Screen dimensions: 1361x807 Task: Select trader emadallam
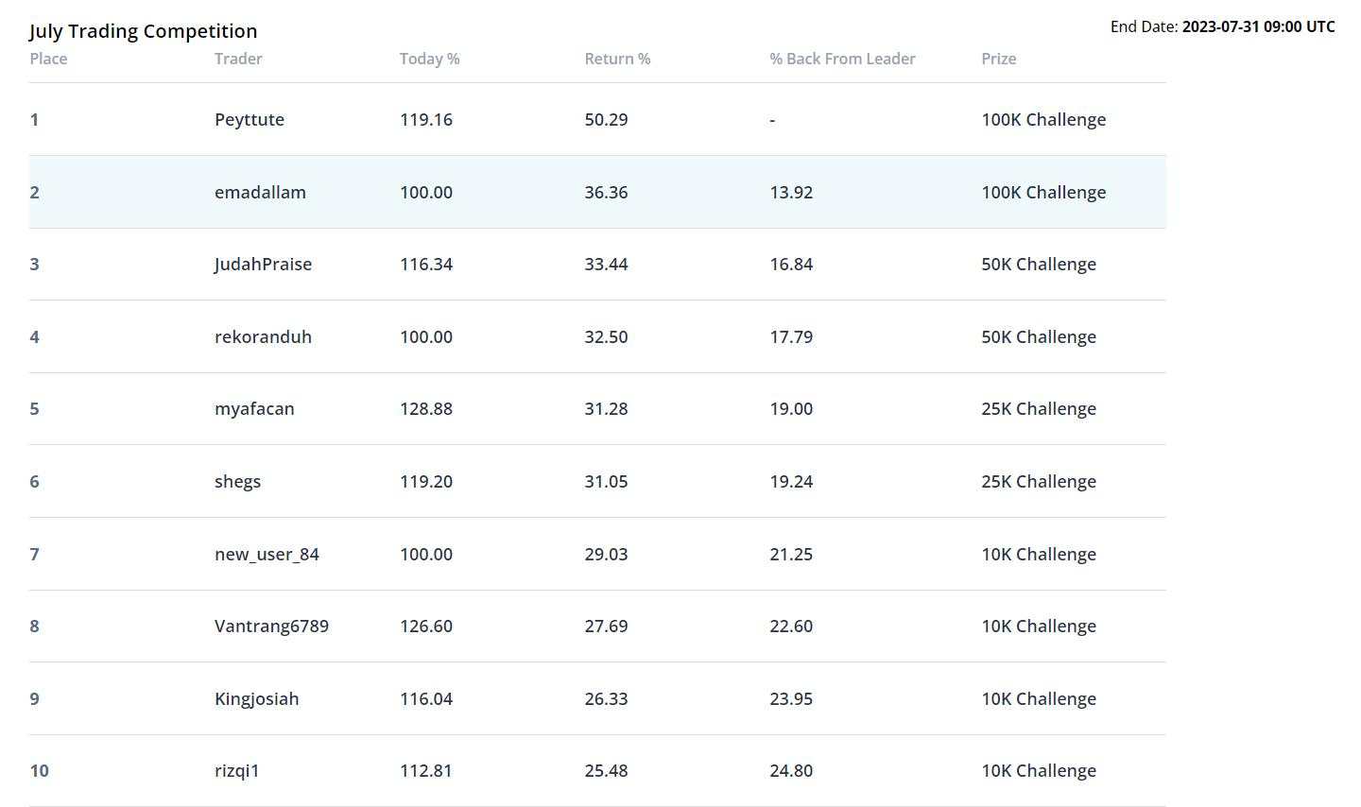(260, 192)
